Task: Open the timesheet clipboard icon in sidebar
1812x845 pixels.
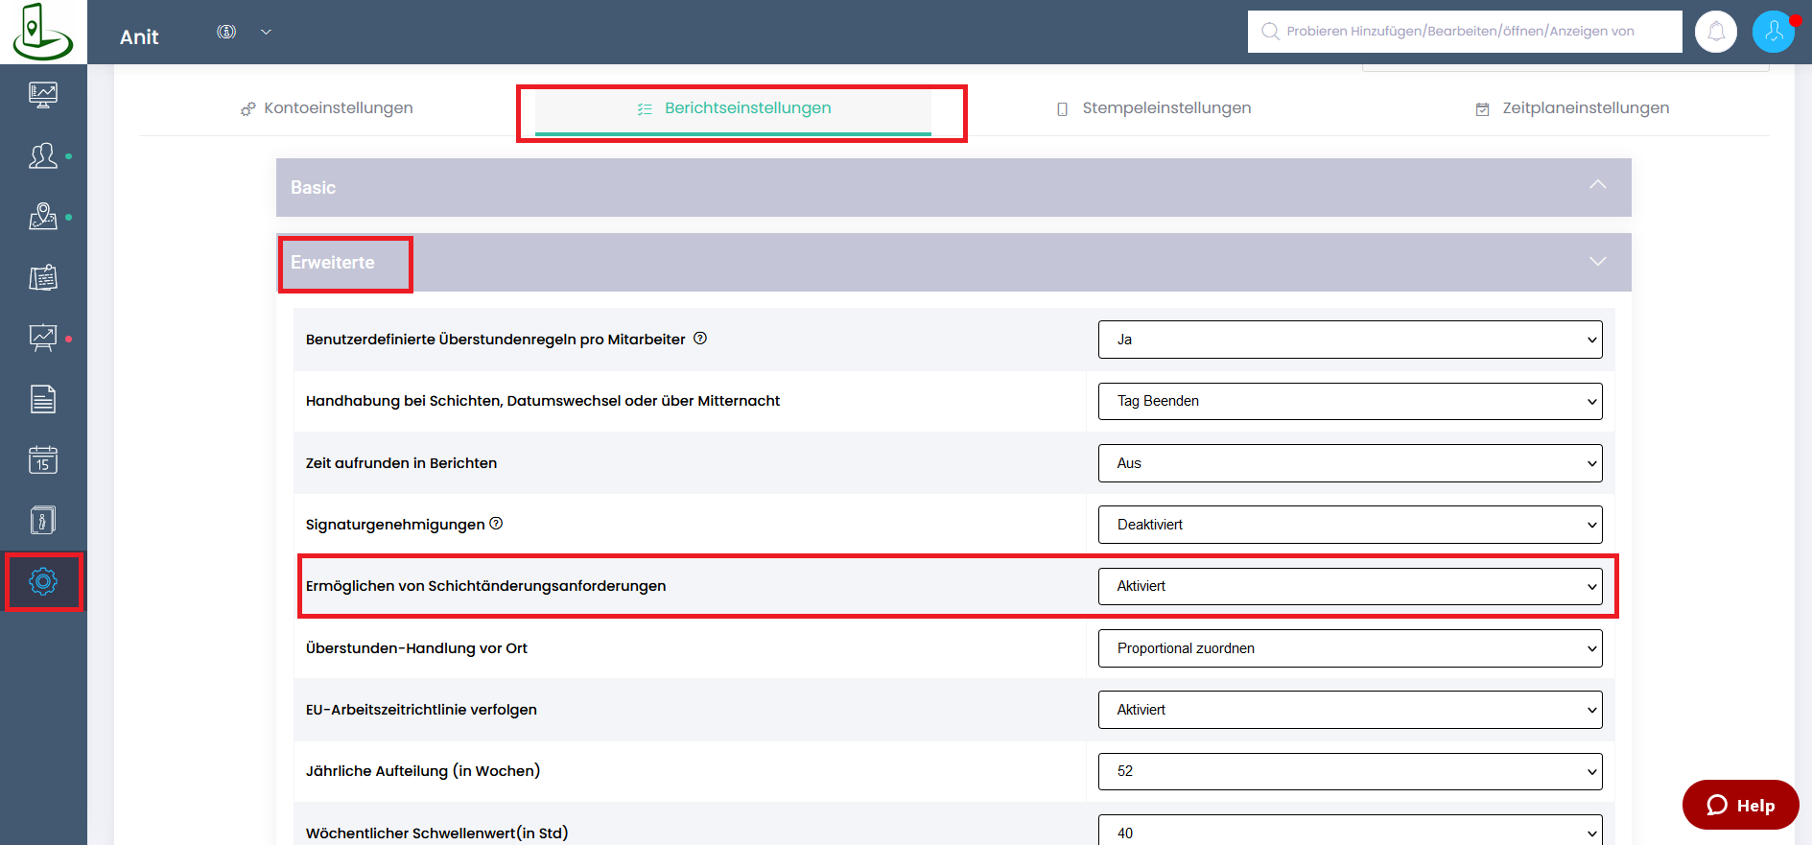Action: [43, 277]
